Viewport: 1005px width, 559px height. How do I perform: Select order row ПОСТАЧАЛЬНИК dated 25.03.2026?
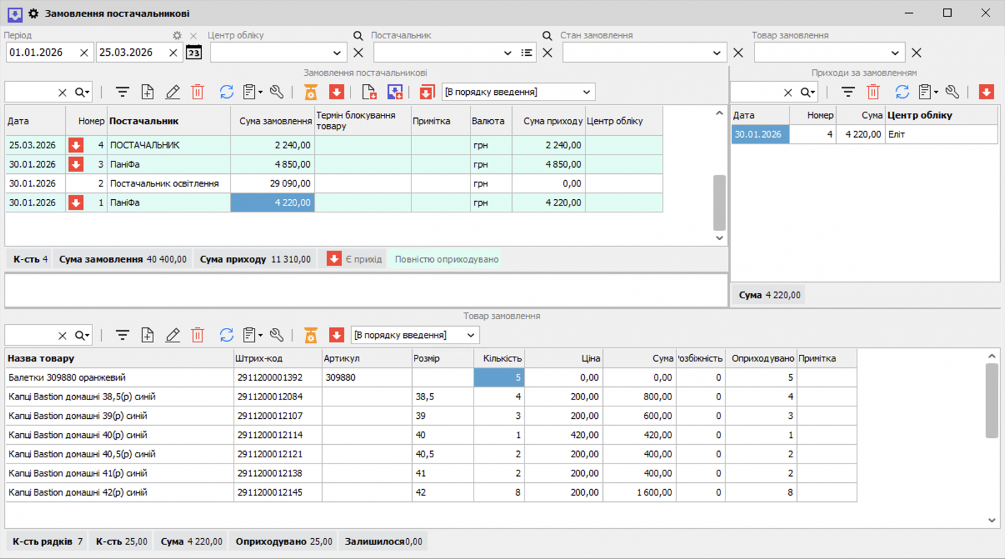[334, 145]
